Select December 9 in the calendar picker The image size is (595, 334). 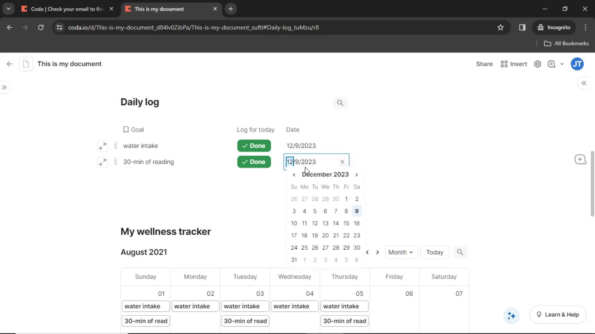(x=356, y=211)
